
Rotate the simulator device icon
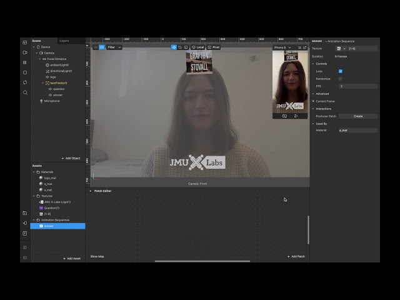296,116
